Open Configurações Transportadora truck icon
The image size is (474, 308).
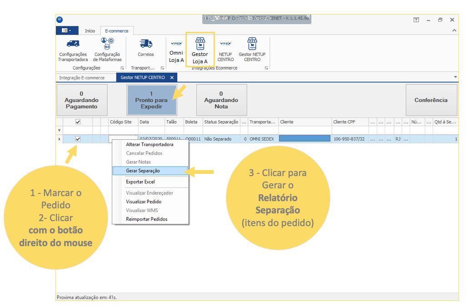tap(73, 45)
